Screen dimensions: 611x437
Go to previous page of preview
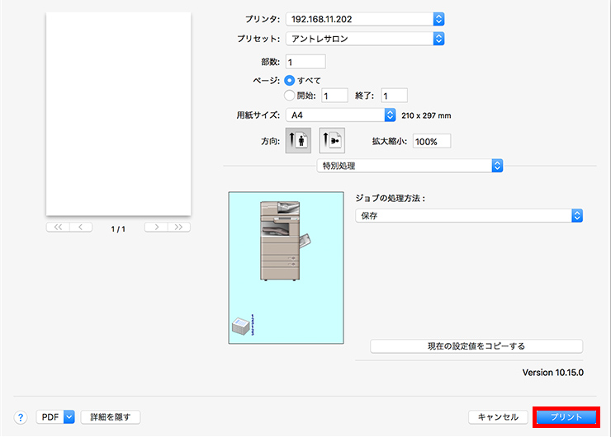click(81, 227)
